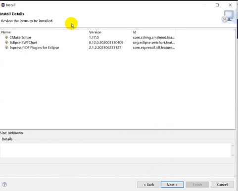Maximize the Install window
This screenshot has width=238, height=191.
(x=217, y=5)
